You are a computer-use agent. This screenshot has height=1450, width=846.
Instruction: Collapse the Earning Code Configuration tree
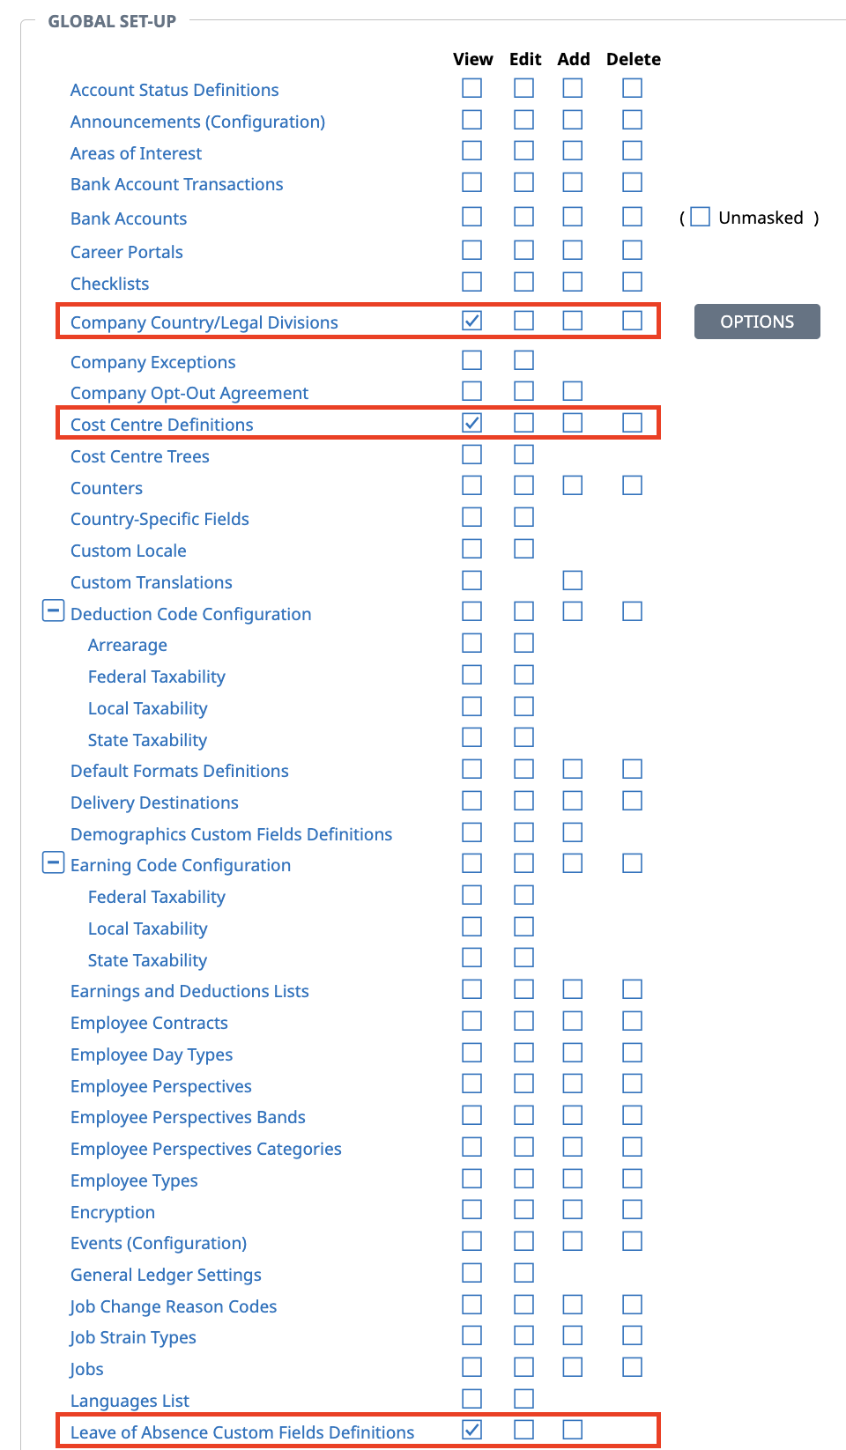click(53, 862)
